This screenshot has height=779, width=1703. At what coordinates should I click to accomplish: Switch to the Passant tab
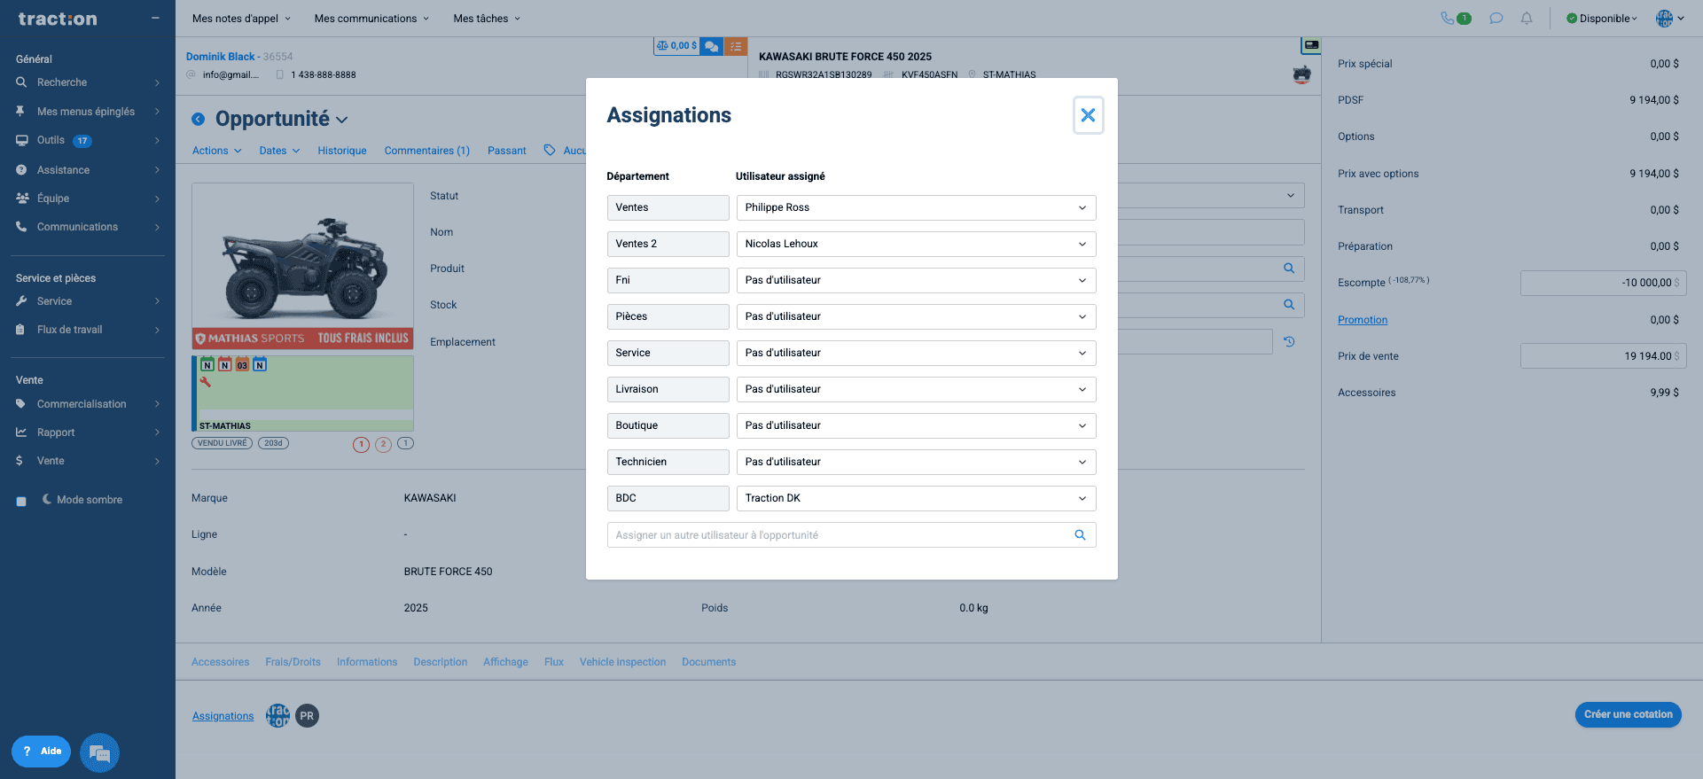coord(507,151)
